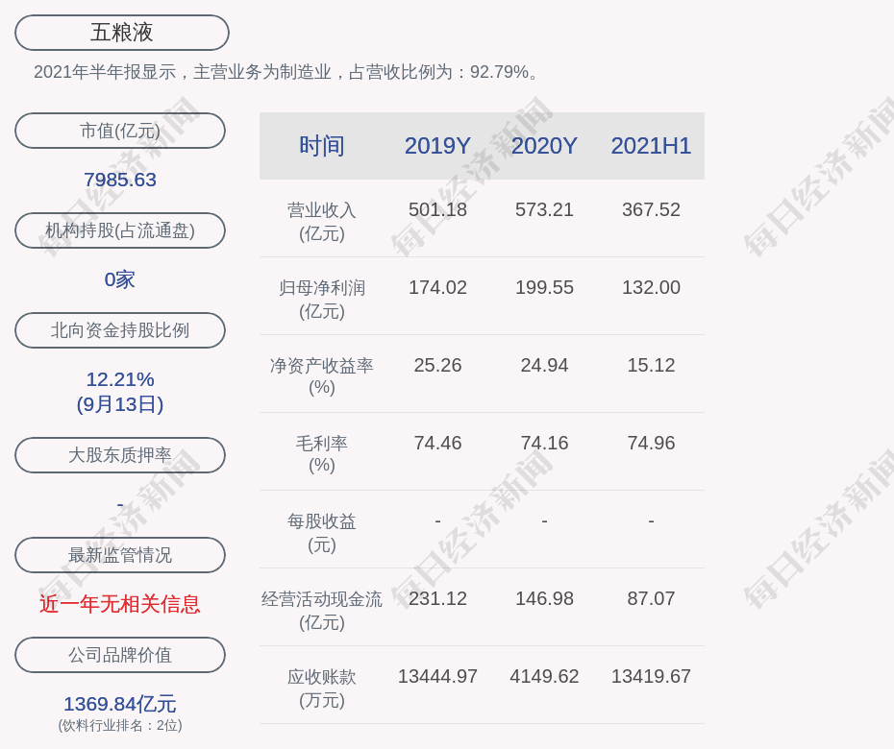Open the 最新监管情况 section
This screenshot has width=894, height=749.
tap(119, 555)
